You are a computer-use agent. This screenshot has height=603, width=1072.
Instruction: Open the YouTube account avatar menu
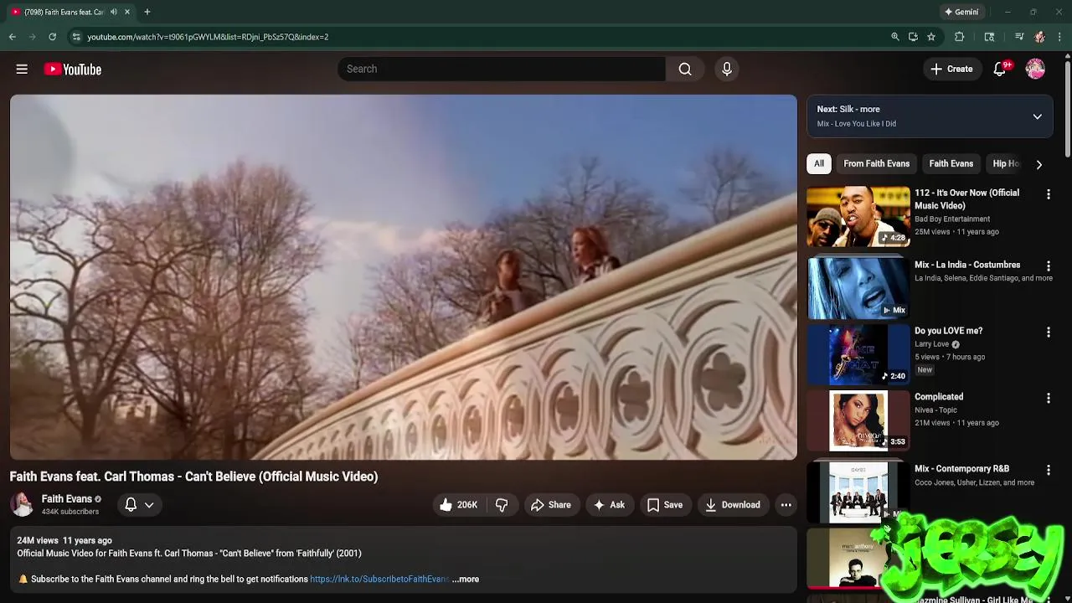pos(1035,69)
